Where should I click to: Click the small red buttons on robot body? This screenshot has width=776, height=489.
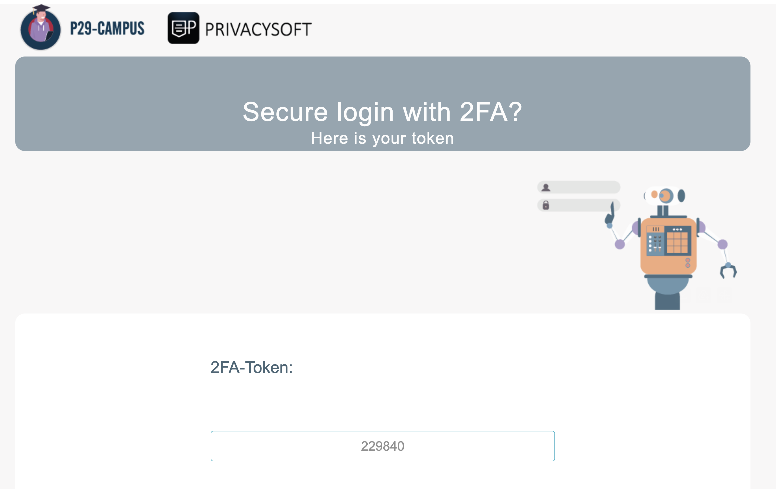pos(688,263)
